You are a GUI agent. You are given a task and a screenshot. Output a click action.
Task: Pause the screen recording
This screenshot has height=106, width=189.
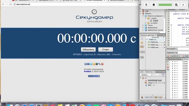[146, 5]
